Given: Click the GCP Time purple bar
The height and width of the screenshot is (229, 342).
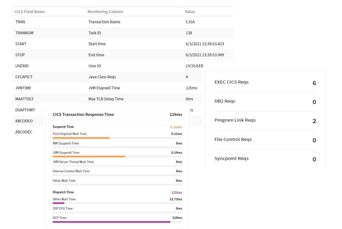Looking at the screenshot, I should [x=111, y=222].
